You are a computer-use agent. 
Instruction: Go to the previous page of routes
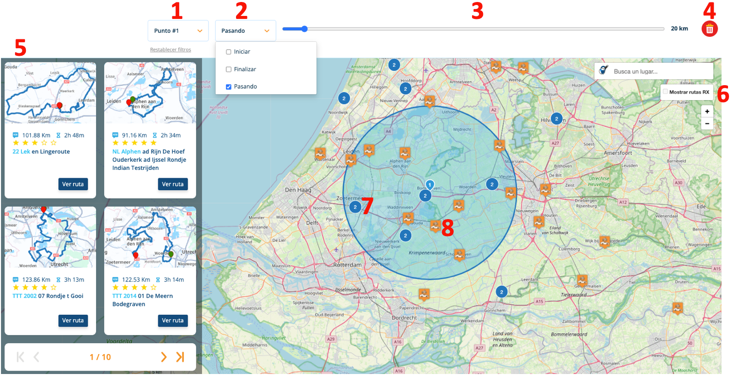coord(36,357)
